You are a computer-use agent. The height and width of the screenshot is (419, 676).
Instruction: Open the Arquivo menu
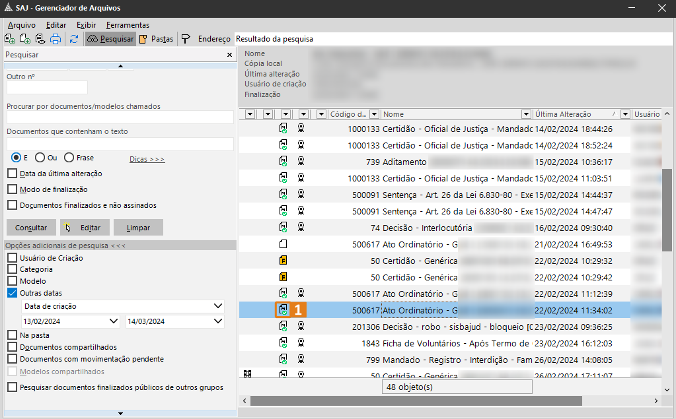point(22,25)
